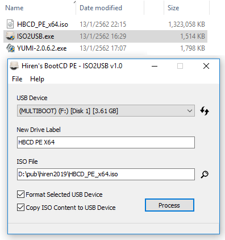Sort files by Name column header
Viewport: 225px width, 240px height.
[14, 8]
